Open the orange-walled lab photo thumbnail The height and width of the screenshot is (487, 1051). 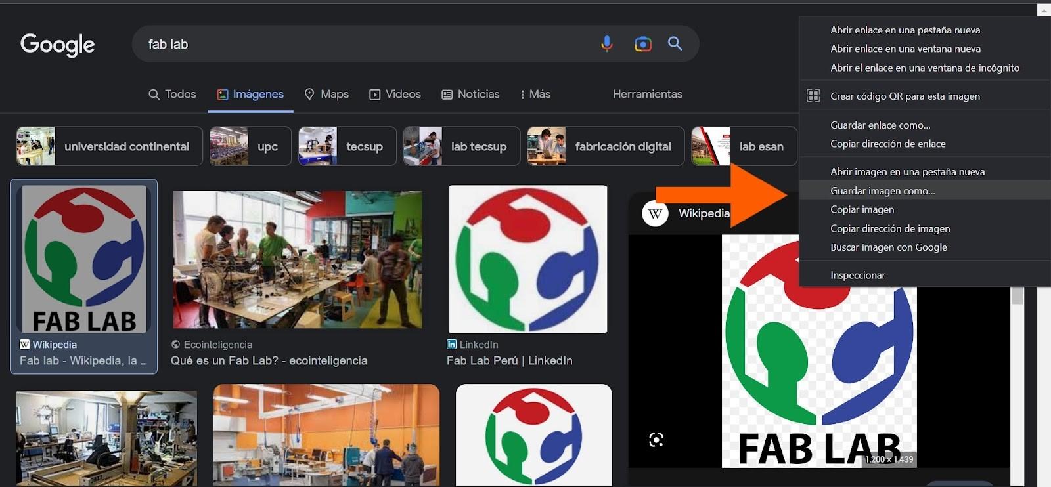point(326,435)
